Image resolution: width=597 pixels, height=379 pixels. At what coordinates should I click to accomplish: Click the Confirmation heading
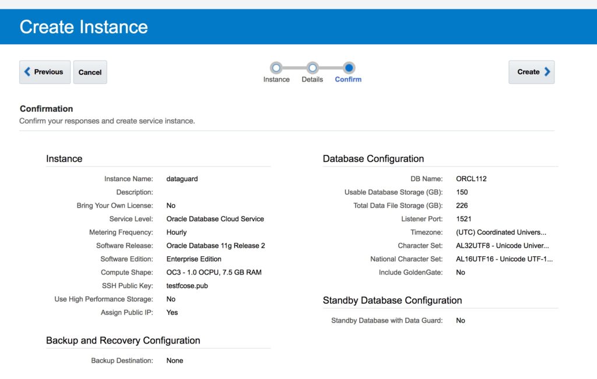[x=47, y=109]
